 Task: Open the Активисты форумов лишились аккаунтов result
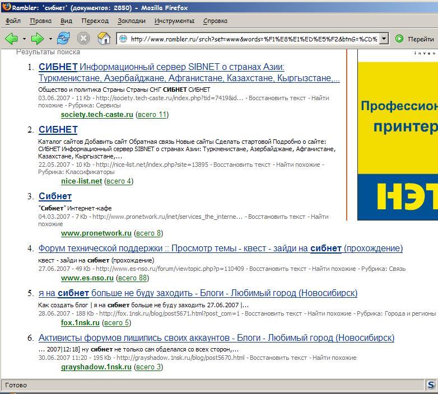[x=217, y=338]
